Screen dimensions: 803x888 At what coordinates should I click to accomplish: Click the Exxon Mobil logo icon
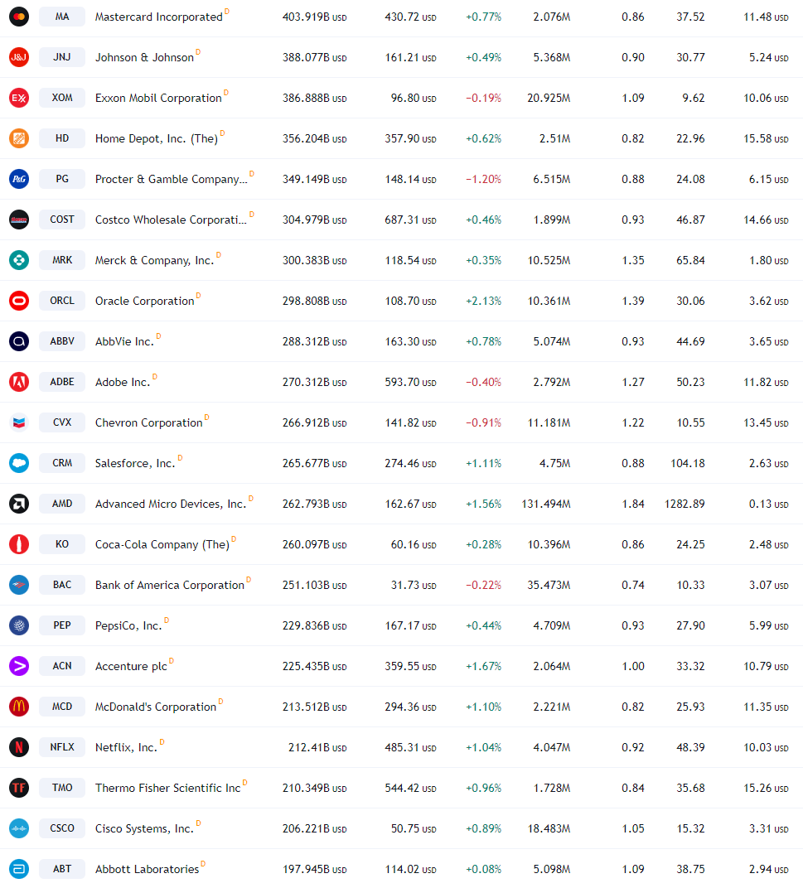tap(19, 98)
